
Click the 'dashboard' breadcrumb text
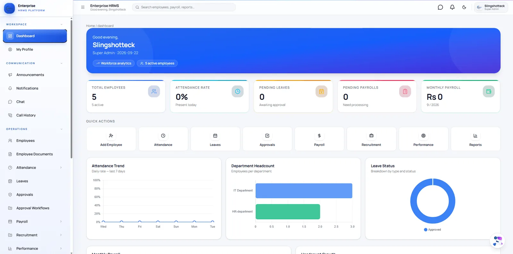click(105, 26)
